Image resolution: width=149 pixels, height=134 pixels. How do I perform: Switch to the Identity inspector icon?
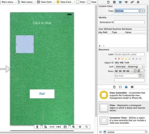click(120, 2)
